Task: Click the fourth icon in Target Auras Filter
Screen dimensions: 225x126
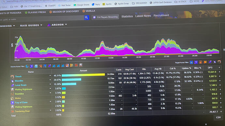Action: [205, 62]
